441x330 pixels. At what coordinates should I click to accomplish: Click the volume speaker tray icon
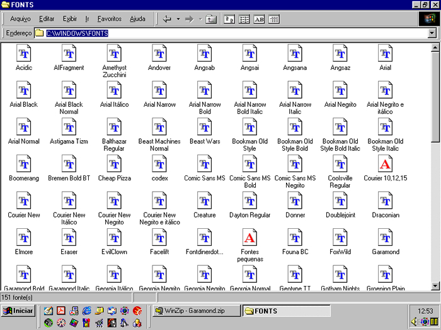(x=414, y=322)
